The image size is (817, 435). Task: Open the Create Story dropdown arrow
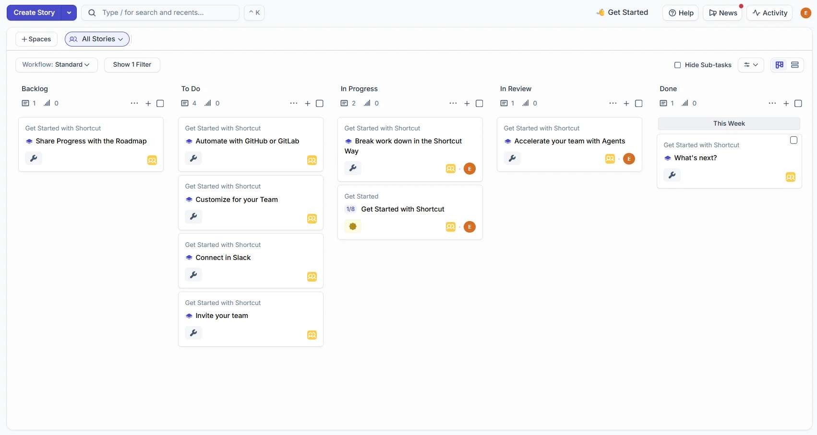tap(69, 13)
